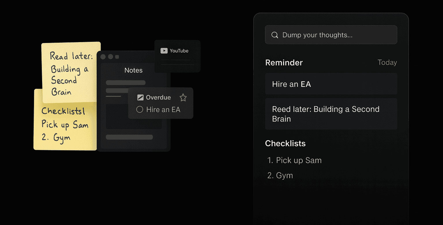Select the Reminder section heading
Image resolution: width=443 pixels, height=225 pixels.
click(284, 63)
